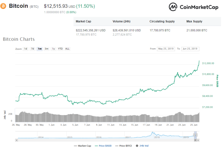This screenshot has width=222, height=148.
Task: Click max supply 21,000,000 BTC
Action: tap(197, 30)
